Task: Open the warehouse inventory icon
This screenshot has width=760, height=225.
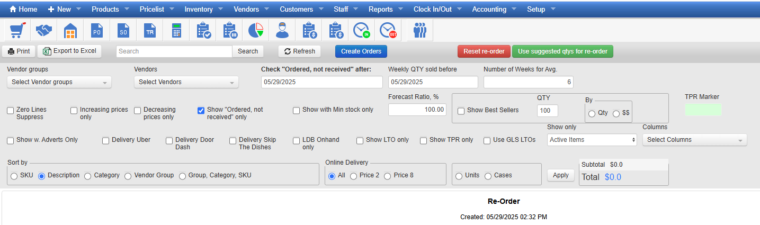Action: coord(70,31)
